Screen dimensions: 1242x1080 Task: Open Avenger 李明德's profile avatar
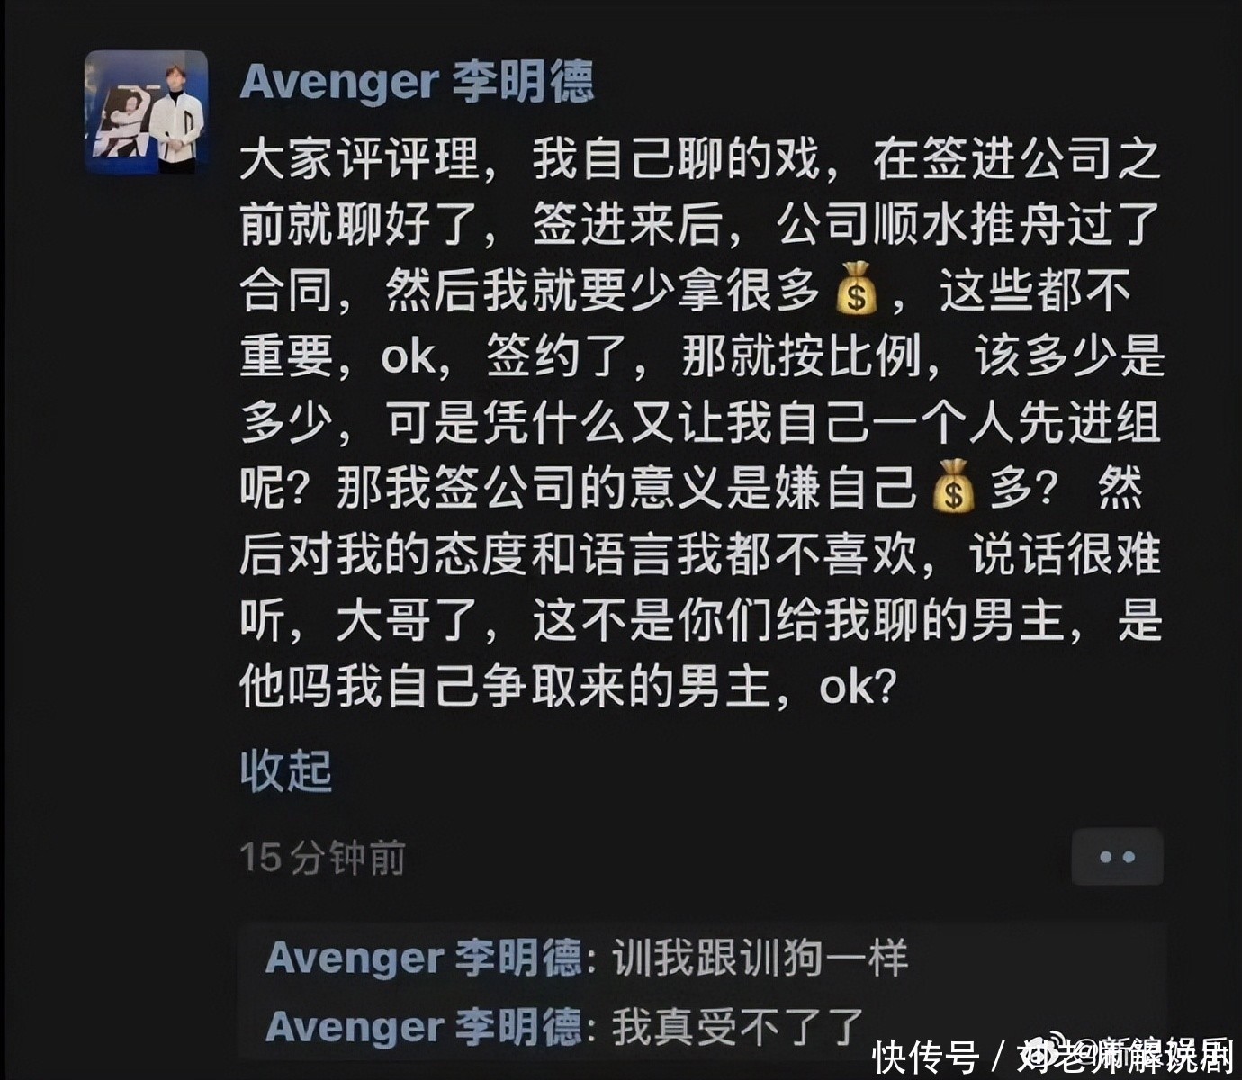(x=147, y=112)
